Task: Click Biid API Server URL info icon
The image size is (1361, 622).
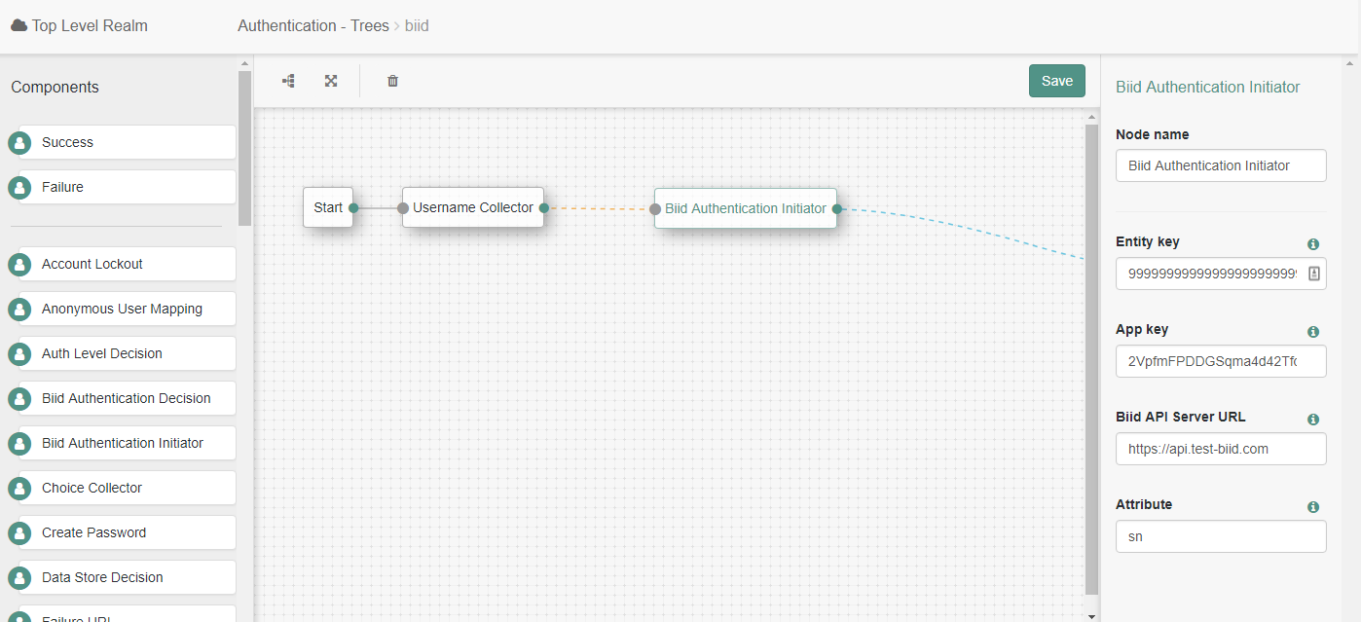Action: click(x=1313, y=420)
